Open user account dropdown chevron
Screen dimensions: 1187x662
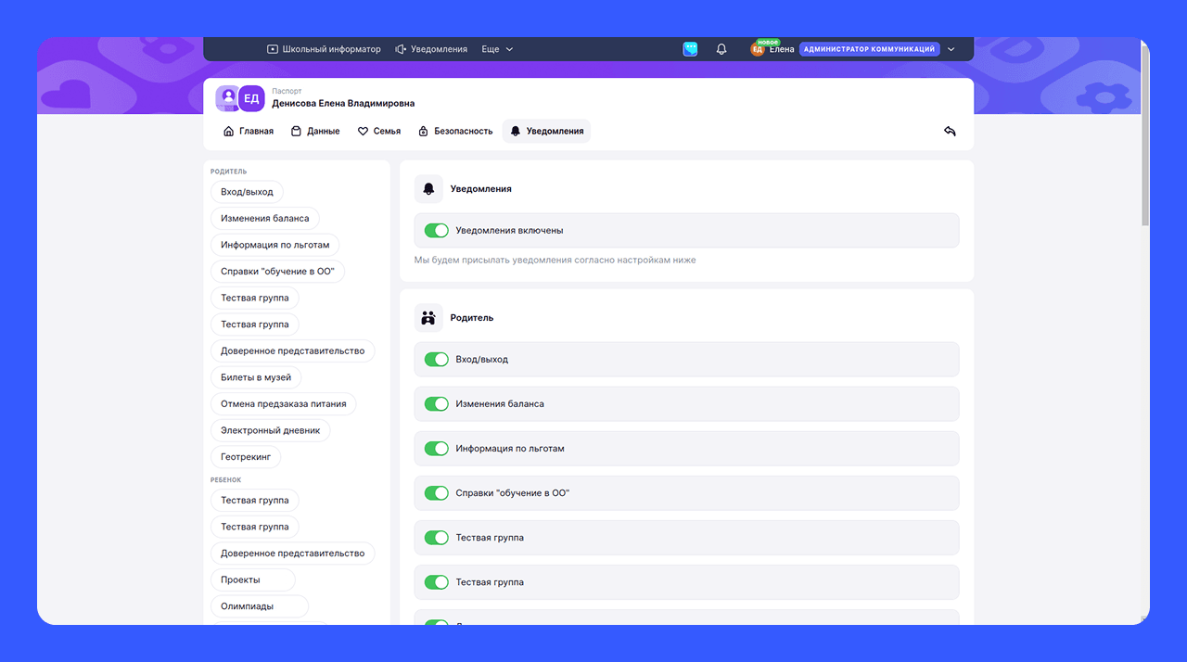[x=951, y=49]
